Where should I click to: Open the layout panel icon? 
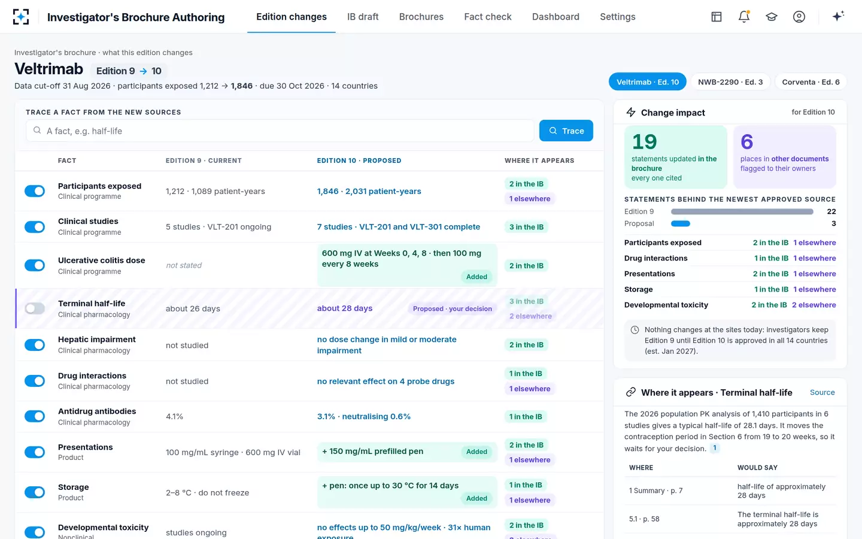717,17
